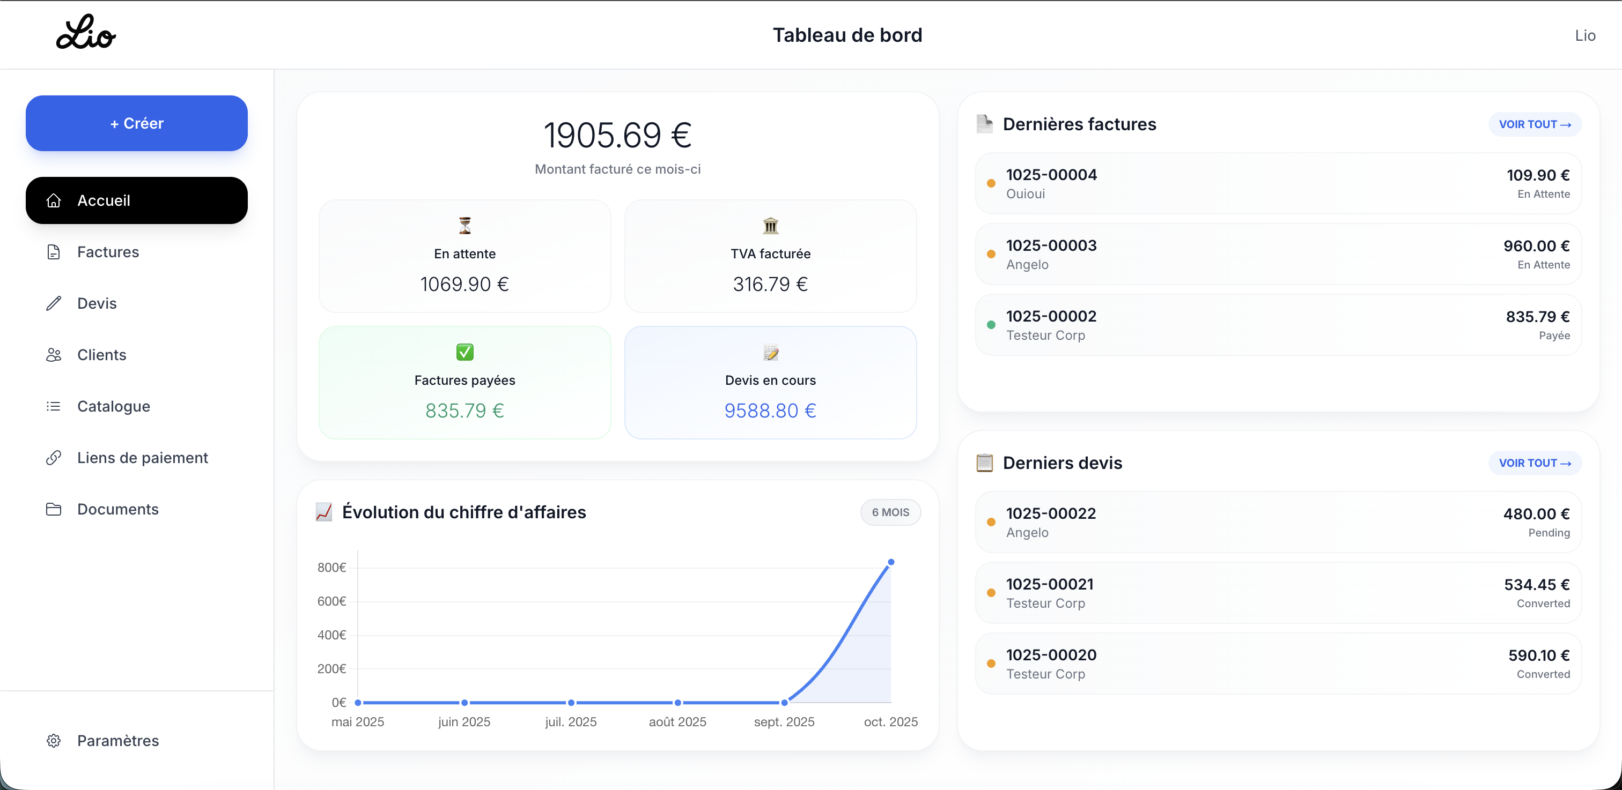Click the Catalogue list icon

point(54,406)
